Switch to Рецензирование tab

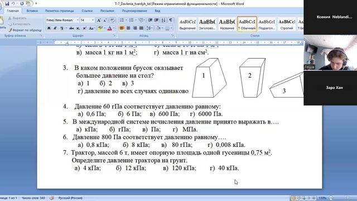(x=134, y=11)
